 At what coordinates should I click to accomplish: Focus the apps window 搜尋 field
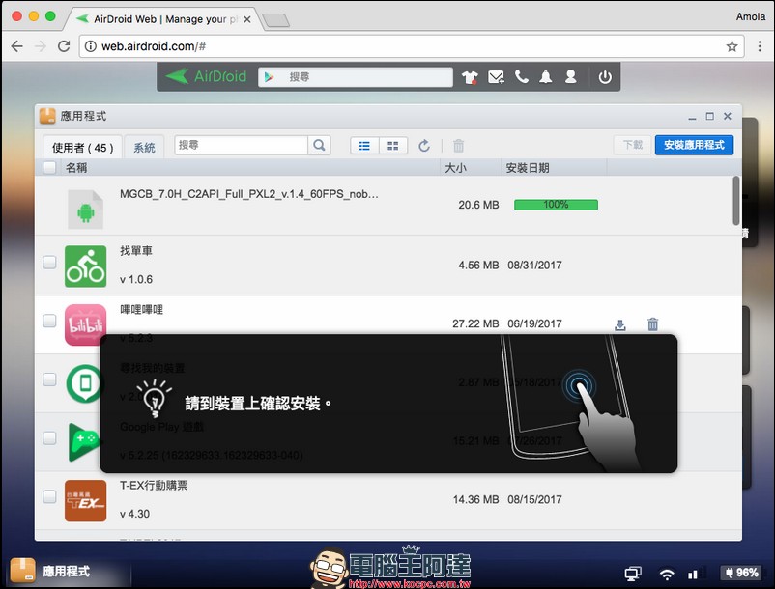pyautogui.click(x=242, y=145)
